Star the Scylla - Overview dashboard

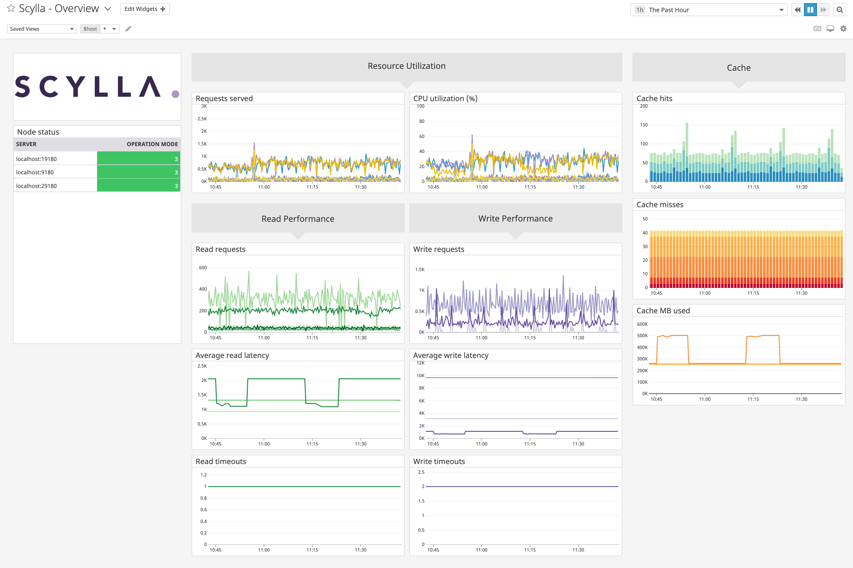(11, 8)
